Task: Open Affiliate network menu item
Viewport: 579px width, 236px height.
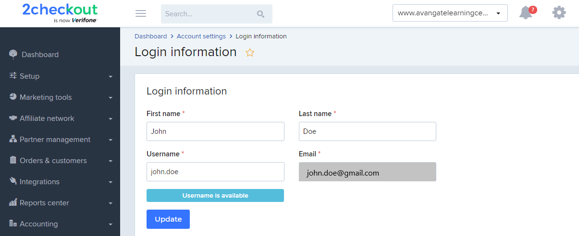Action: click(x=60, y=118)
